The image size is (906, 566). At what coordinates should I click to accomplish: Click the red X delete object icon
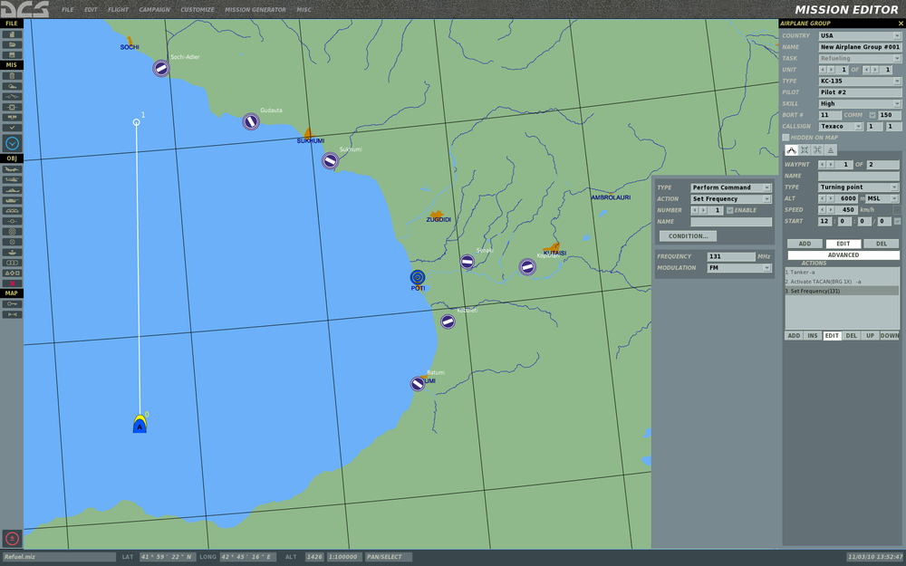coord(12,283)
